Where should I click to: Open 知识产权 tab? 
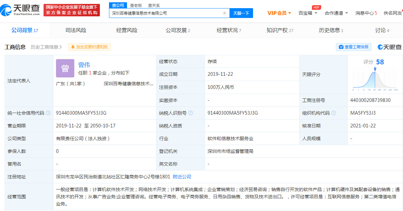(280, 30)
